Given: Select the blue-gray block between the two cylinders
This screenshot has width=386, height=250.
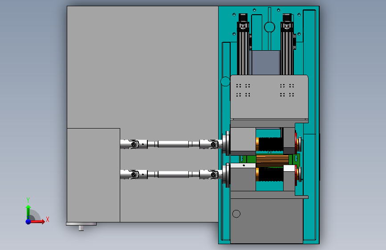Looking at the screenshot, I should click(266, 62).
